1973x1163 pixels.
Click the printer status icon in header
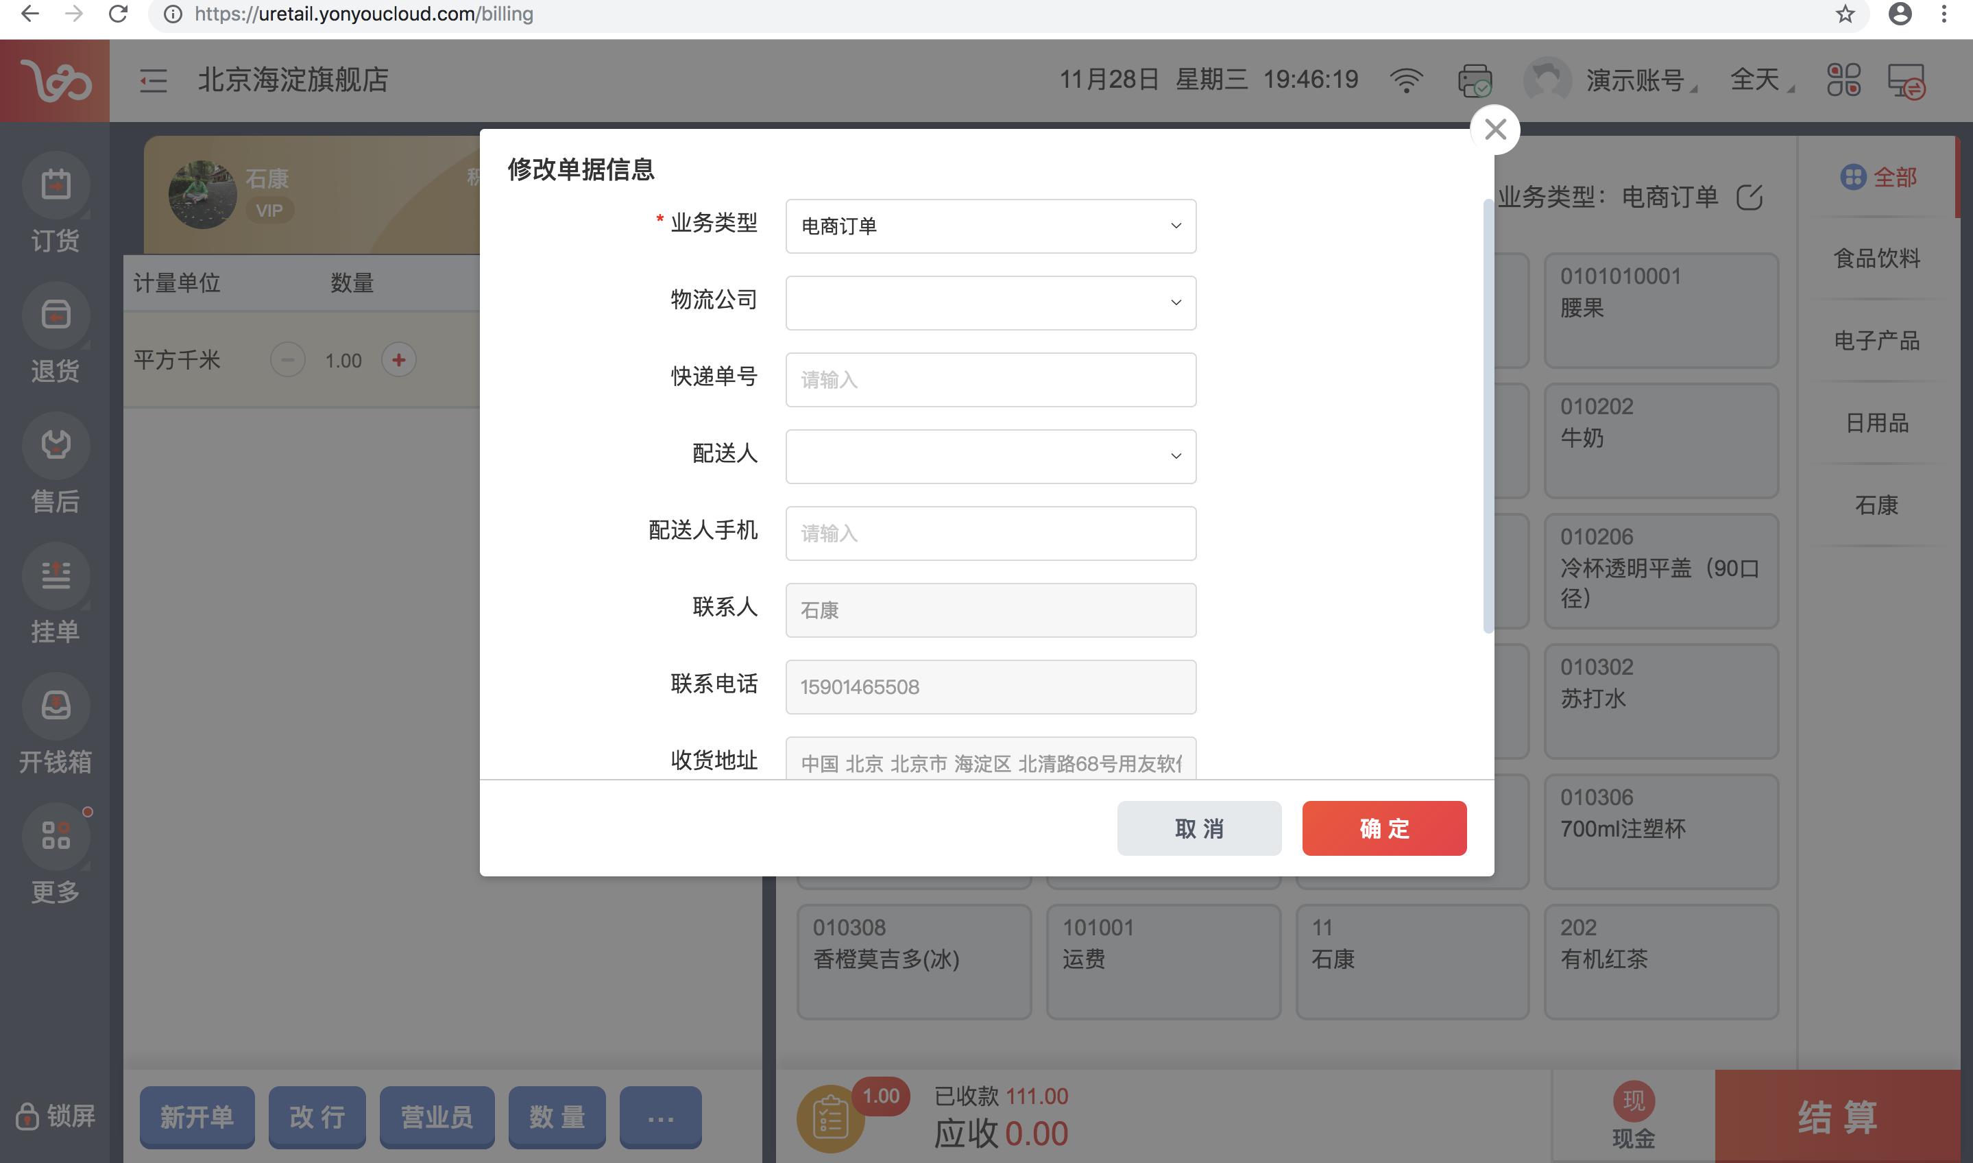click(x=1473, y=80)
